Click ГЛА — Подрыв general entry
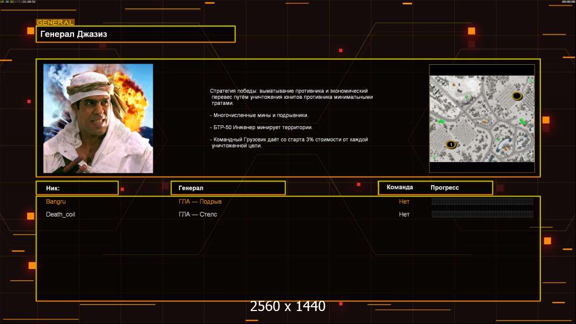Screen dimensions: 576x324 pos(200,201)
